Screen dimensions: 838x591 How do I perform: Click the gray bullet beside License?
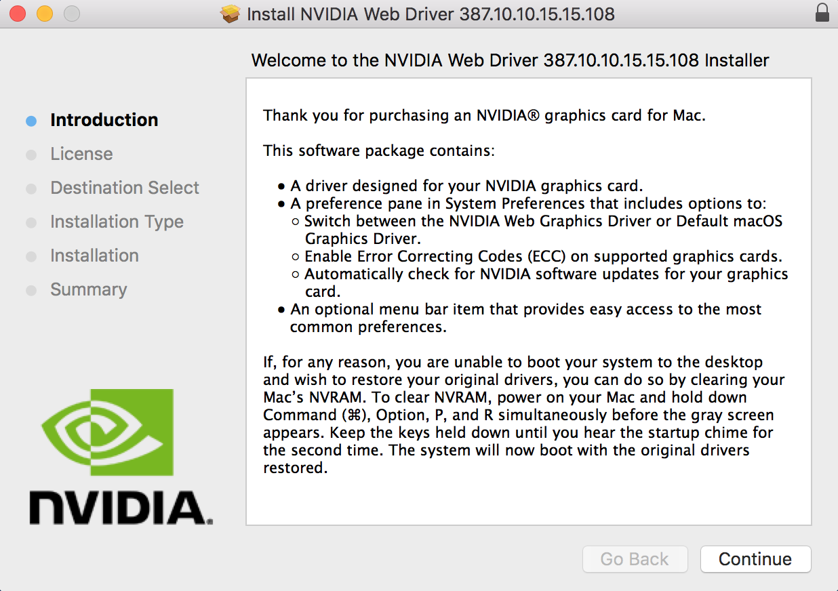pyautogui.click(x=31, y=155)
